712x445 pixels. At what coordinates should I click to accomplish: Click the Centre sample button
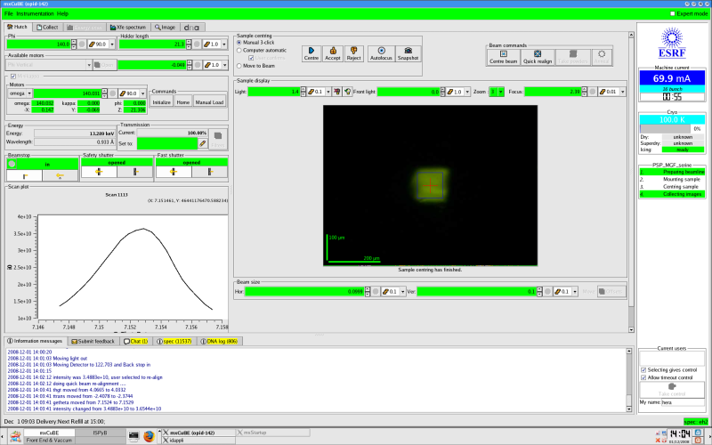click(x=312, y=54)
